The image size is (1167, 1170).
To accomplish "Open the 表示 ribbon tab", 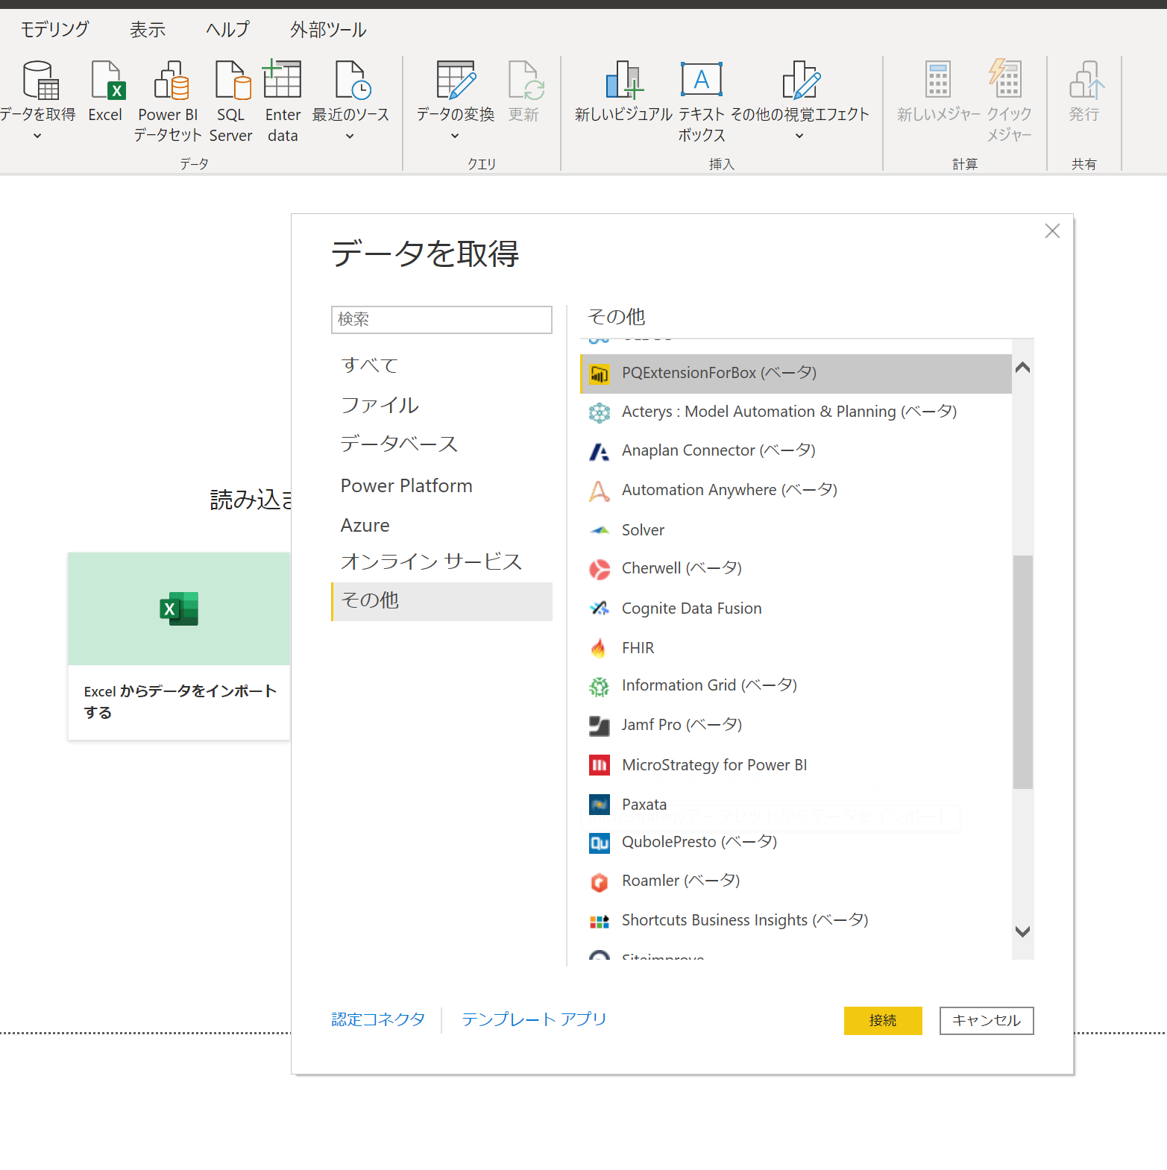I will [148, 29].
